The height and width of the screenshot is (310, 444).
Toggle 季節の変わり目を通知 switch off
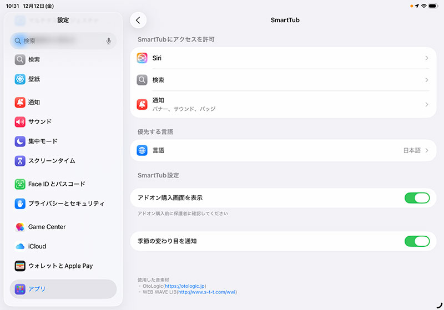coord(417,241)
